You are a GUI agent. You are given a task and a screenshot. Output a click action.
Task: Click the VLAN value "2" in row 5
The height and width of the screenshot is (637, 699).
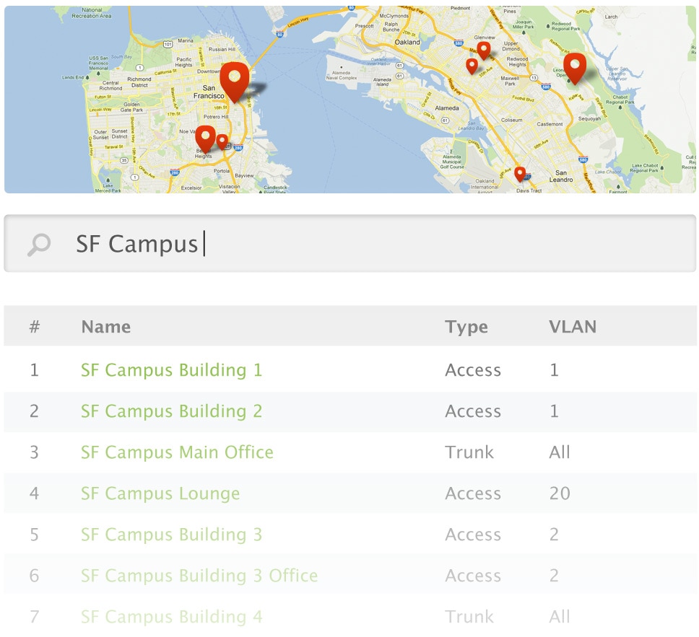554,535
